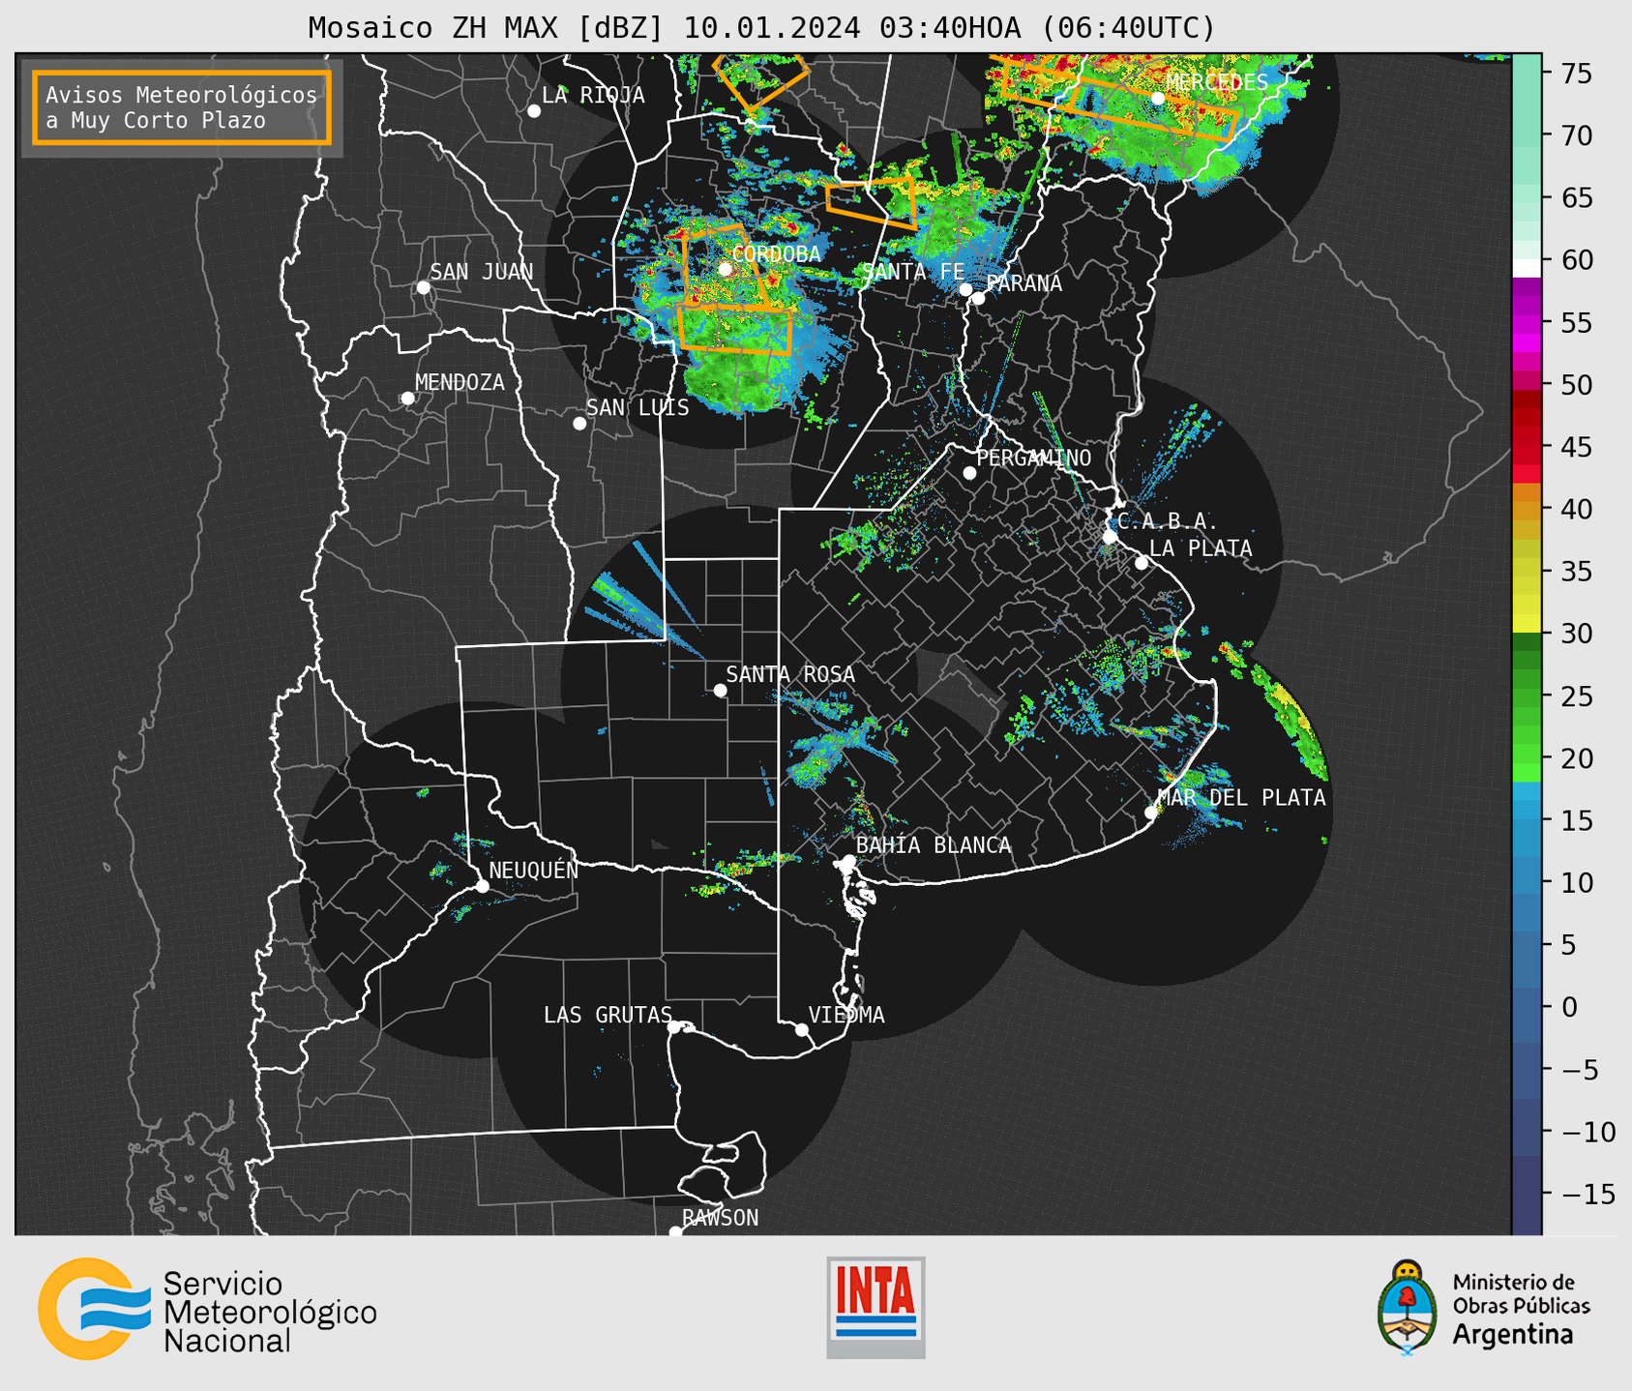
Task: Click the Avisos Meteorológicos a Muy Corto Plazo legend box
Action: pos(182,107)
